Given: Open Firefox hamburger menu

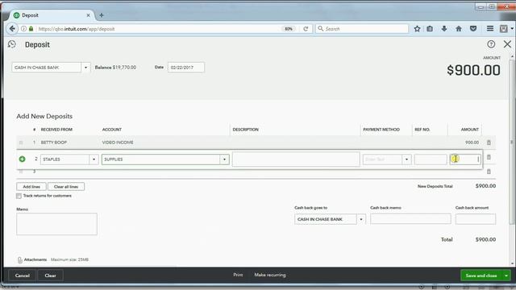Looking at the screenshot, I should [490, 29].
